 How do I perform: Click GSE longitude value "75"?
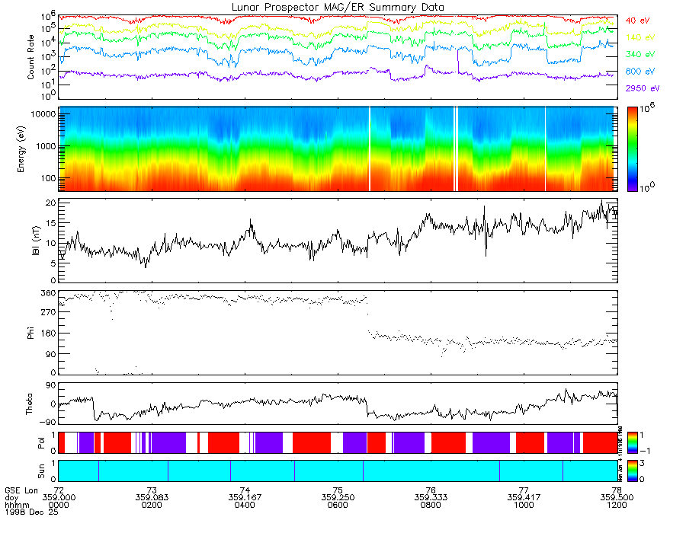click(338, 490)
